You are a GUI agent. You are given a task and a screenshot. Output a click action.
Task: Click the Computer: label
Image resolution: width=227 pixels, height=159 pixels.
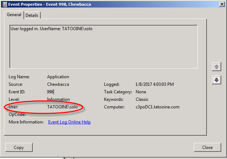114,107
